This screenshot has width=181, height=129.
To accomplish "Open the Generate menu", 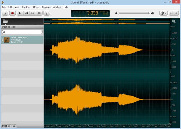I will click(x=46, y=7).
